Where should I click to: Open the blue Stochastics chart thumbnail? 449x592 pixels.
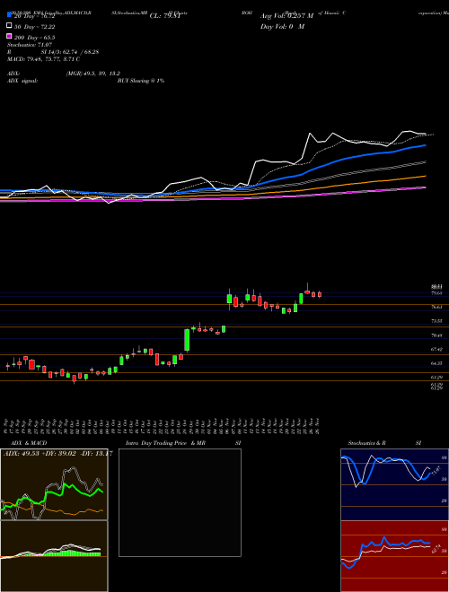pyautogui.click(x=394, y=484)
